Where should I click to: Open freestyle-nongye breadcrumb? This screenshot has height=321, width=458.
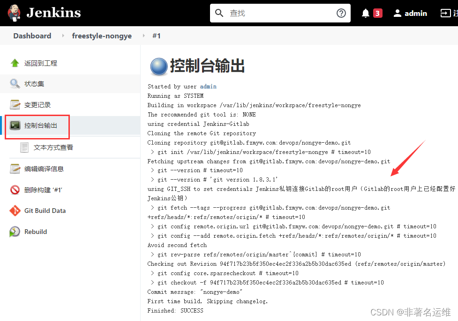[x=102, y=36]
